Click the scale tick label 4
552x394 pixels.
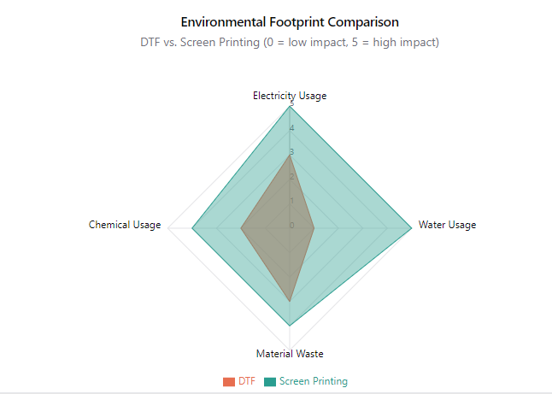click(x=291, y=129)
